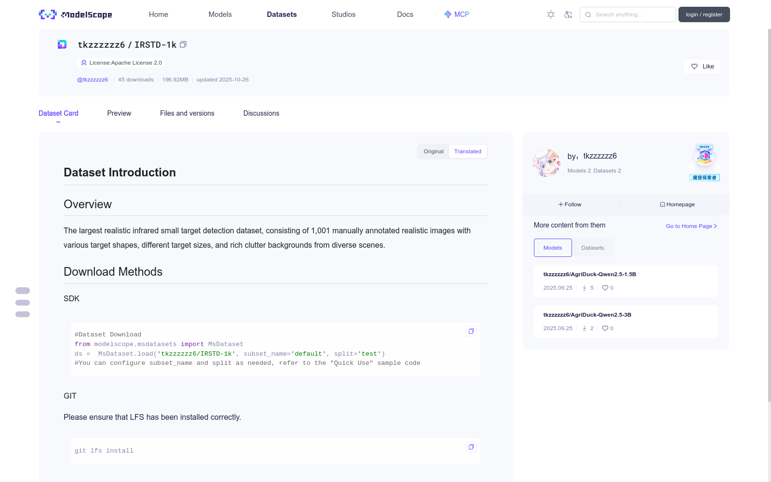Click the 'updated 2025-10-26' text
The width and height of the screenshot is (771, 482).
tap(223, 80)
